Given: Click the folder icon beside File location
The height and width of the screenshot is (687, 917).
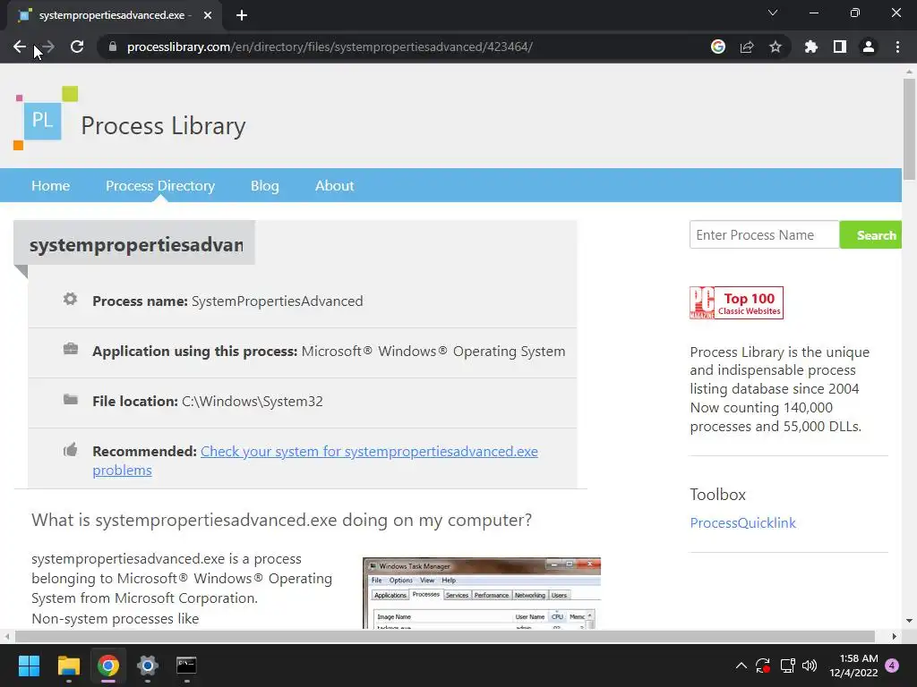Looking at the screenshot, I should point(70,400).
